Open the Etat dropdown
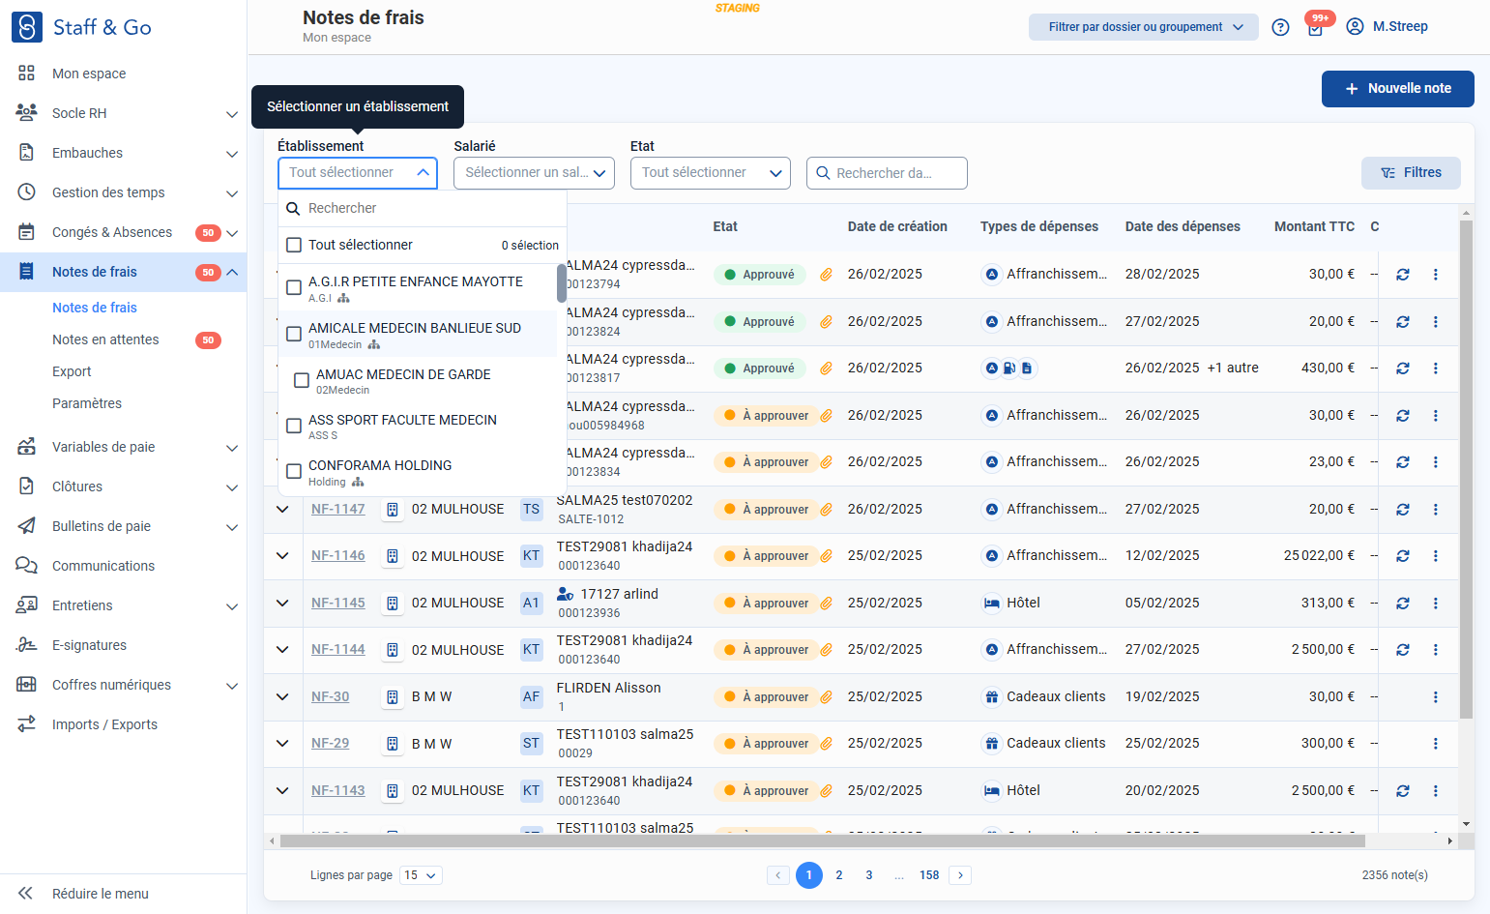1490x914 pixels. 711,173
